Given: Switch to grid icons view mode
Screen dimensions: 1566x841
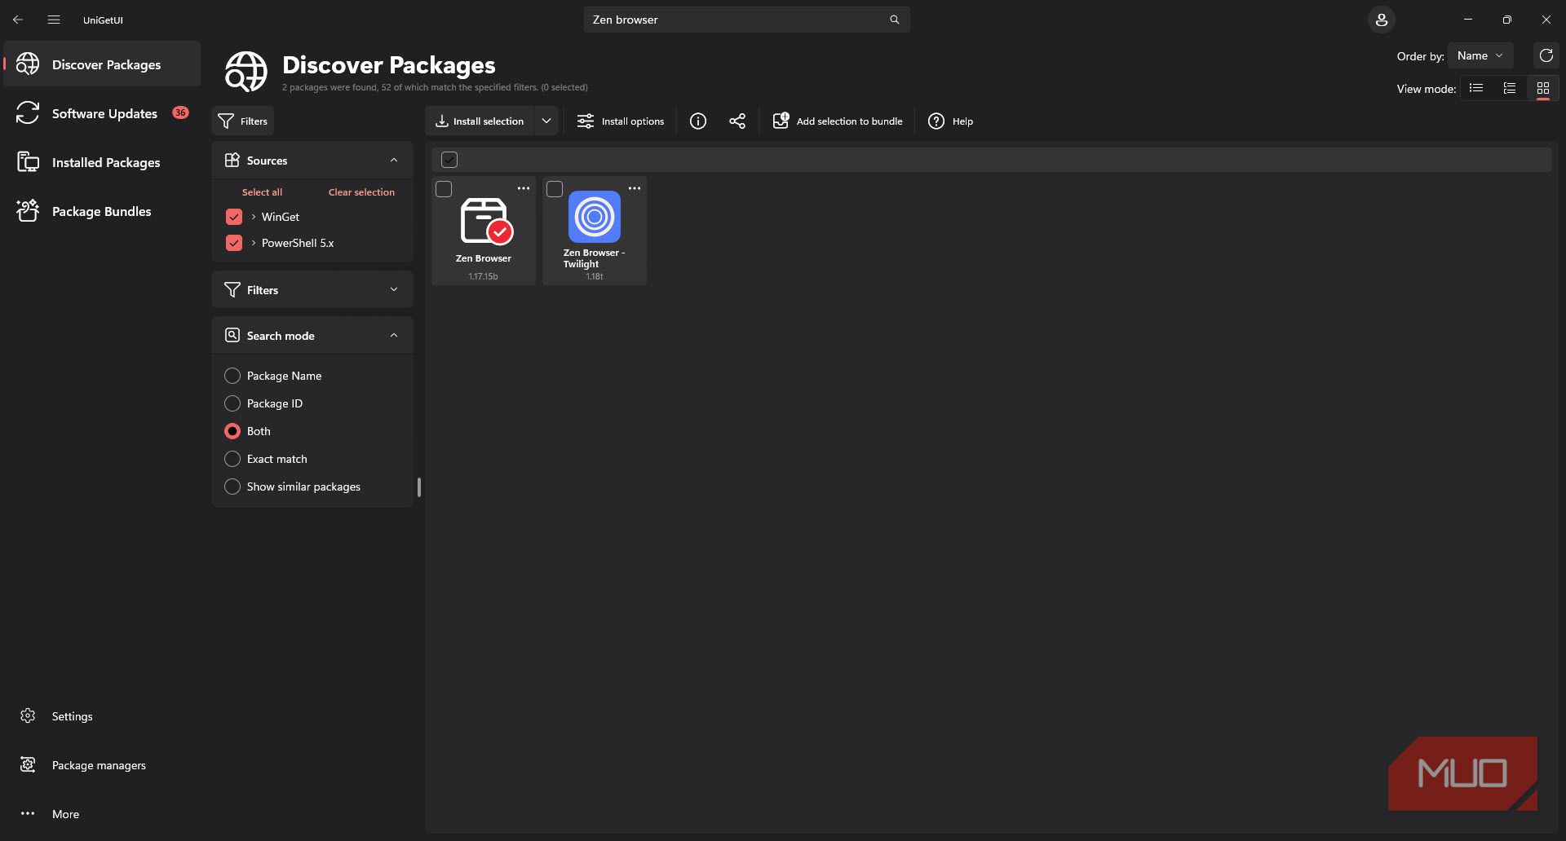Looking at the screenshot, I should (1543, 88).
